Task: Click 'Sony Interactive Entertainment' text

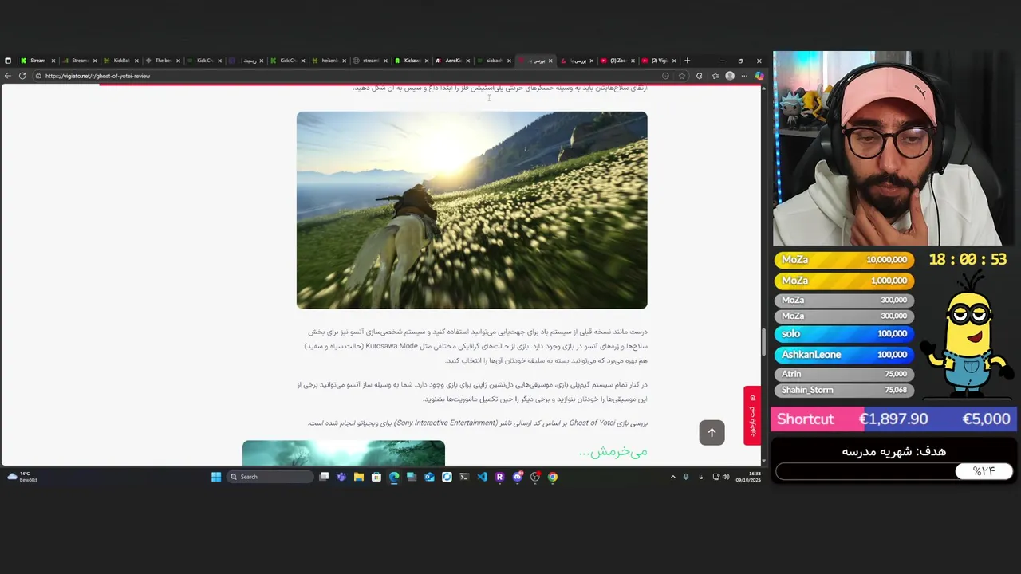Action: click(446, 423)
